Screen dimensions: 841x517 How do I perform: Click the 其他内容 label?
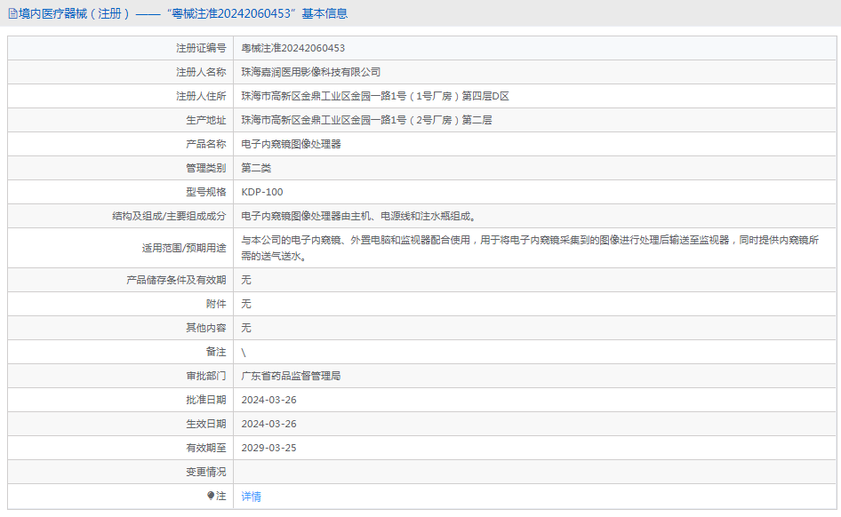[x=206, y=327]
